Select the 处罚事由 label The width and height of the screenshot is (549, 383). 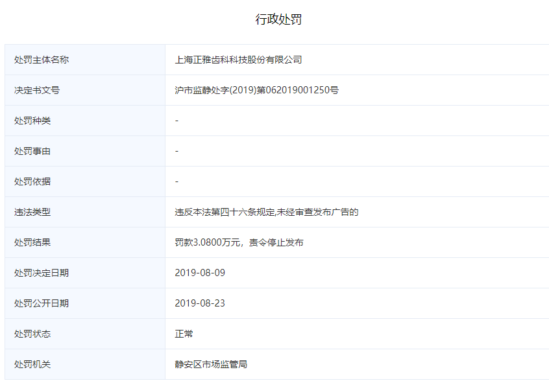(x=32, y=151)
